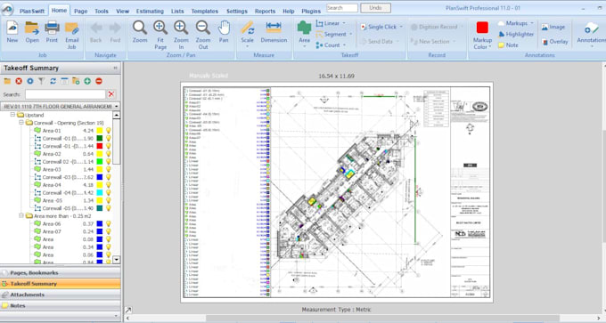This screenshot has height=323, width=606.
Task: Click the Undo button
Action: pyautogui.click(x=375, y=8)
